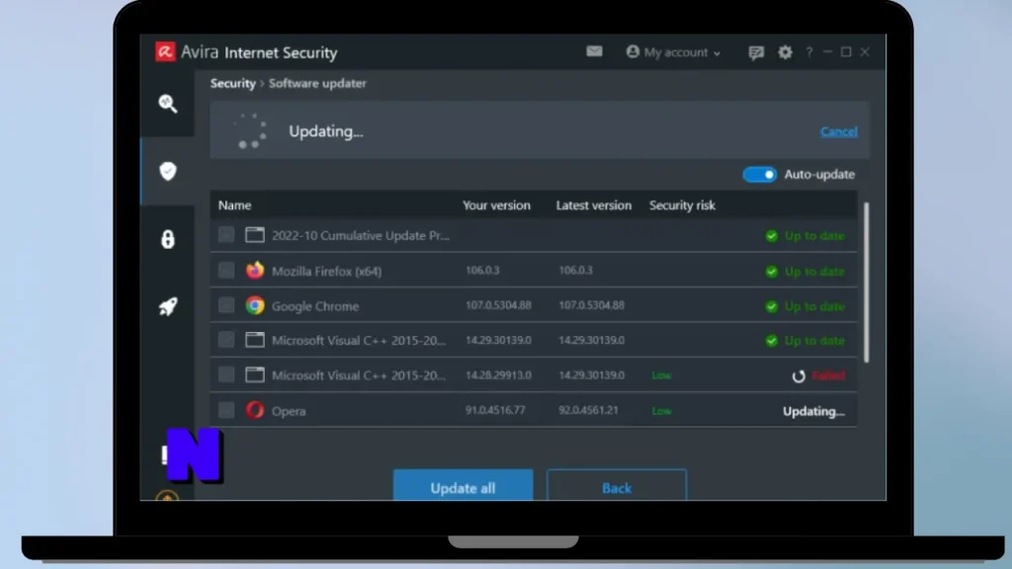Click Up to date text for Firefox
Viewport: 1012px width, 569px height.
coord(814,272)
